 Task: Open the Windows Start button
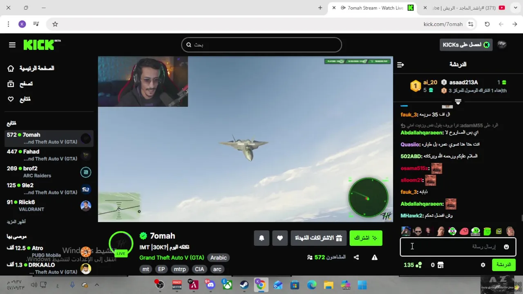[362, 285]
